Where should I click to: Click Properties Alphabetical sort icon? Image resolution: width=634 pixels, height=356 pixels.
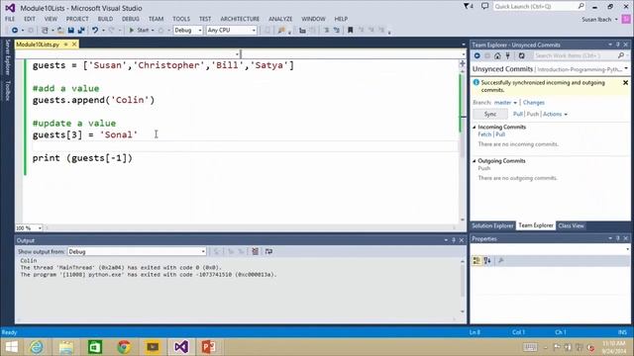coord(487,261)
